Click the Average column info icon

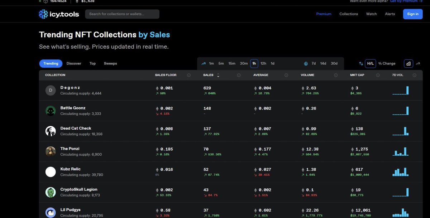coord(286,75)
